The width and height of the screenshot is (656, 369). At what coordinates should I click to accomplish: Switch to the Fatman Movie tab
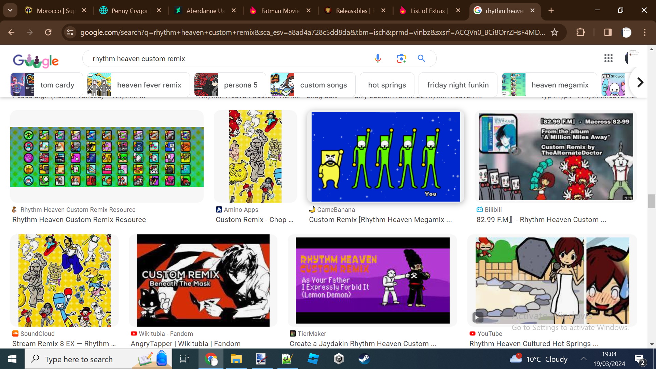point(279,11)
